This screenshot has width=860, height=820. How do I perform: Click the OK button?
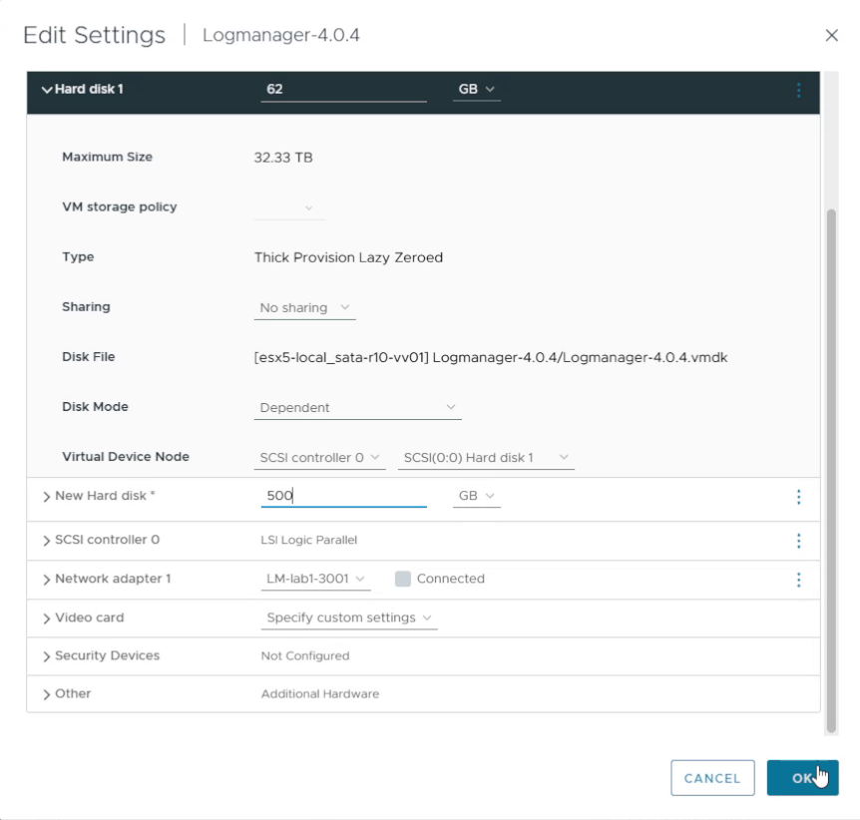pyautogui.click(x=803, y=777)
